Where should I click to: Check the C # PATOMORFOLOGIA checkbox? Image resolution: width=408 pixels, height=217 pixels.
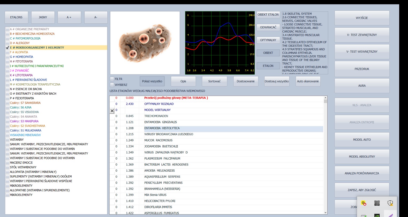pos(7,38)
